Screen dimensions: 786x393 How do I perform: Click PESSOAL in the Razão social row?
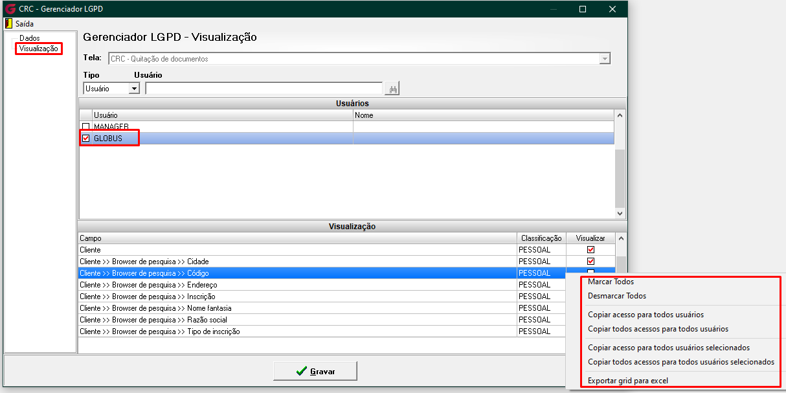click(534, 319)
